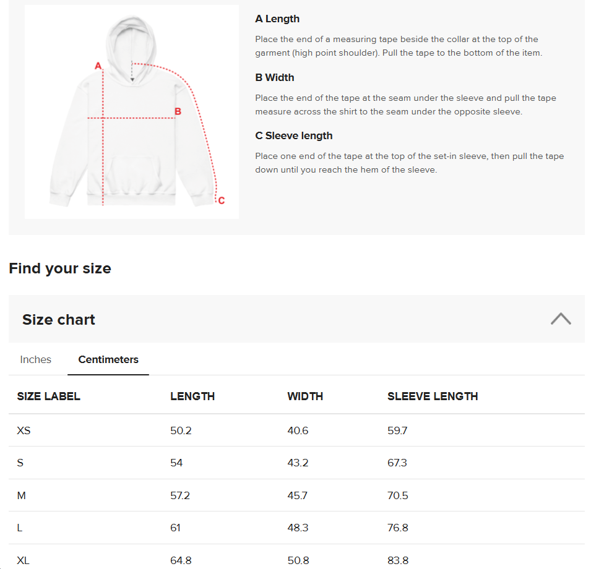Select the XS size row
591x569 pixels.
coord(24,430)
